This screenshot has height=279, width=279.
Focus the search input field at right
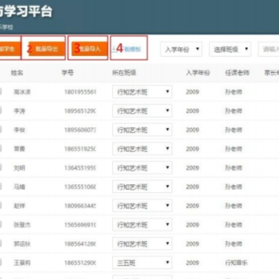pos(269,49)
